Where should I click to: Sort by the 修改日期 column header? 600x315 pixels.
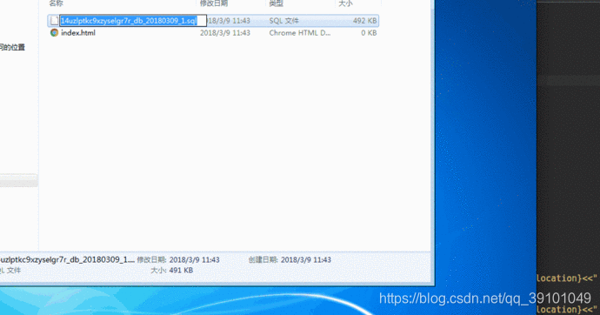214,3
